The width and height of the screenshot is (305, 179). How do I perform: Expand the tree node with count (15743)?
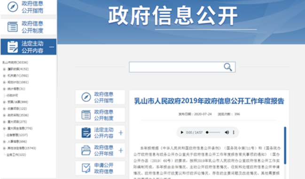4,148
